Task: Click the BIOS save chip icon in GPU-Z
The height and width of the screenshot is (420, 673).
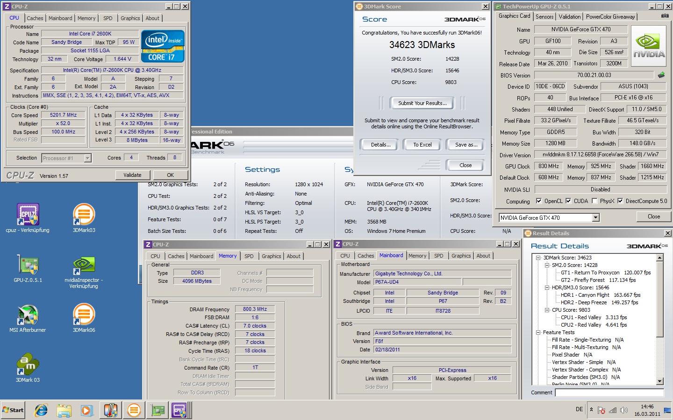Action: 661,75
